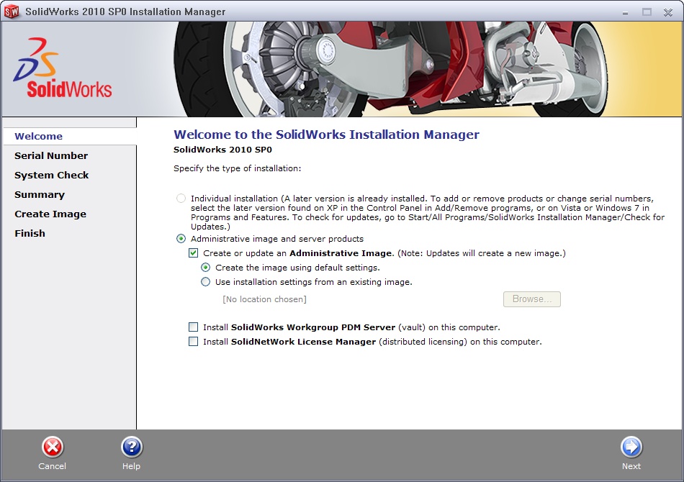Close the Installation Manager window
Viewport: 684px width, 482px height.
(668, 13)
